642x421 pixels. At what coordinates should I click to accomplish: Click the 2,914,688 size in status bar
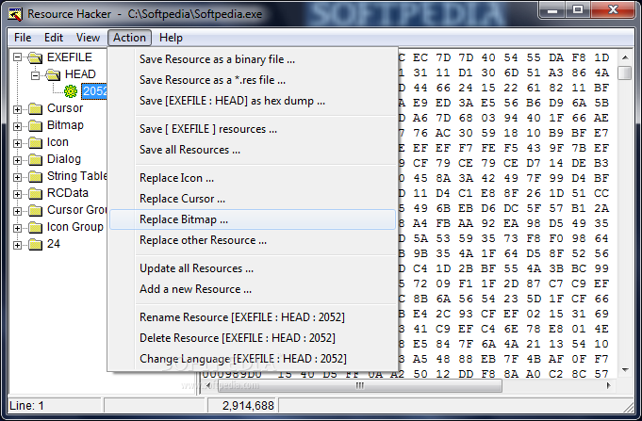pyautogui.click(x=248, y=405)
